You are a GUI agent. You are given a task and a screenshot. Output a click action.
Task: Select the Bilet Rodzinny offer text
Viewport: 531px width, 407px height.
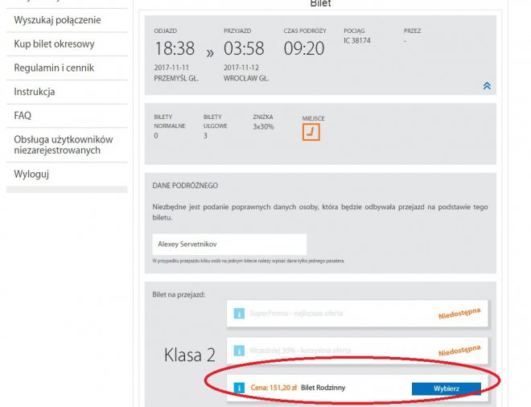[x=323, y=388]
